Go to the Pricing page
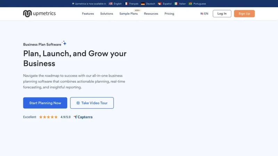The image size is (278, 156). click(x=169, y=14)
